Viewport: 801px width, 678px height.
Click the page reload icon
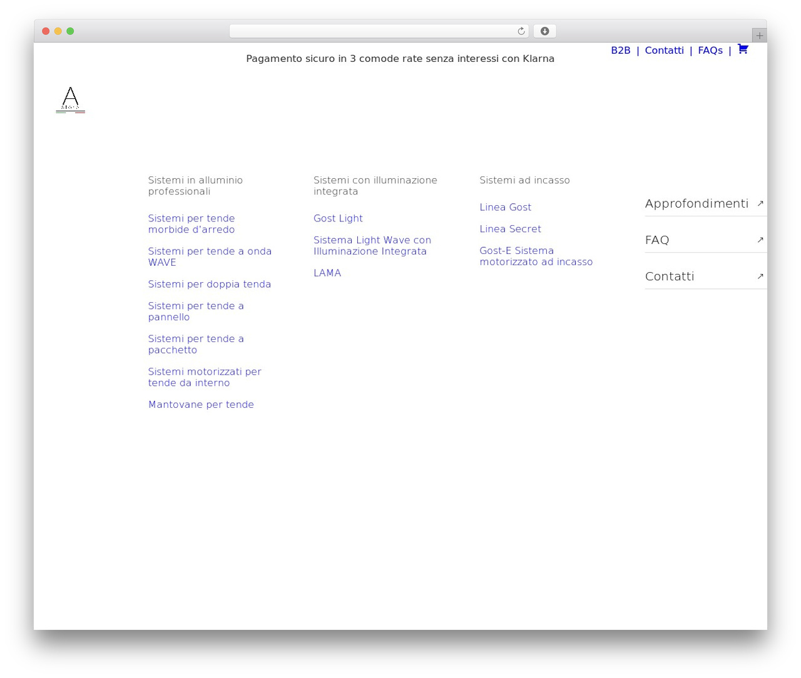[x=521, y=31]
